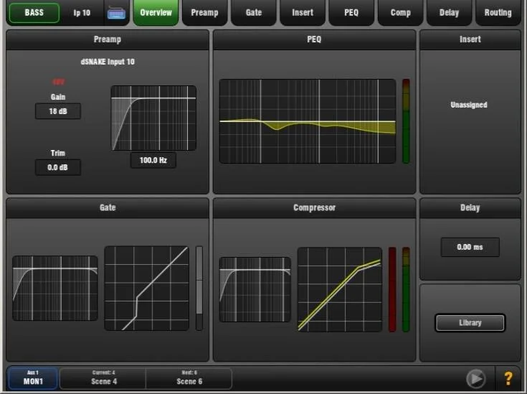527x394 pixels.
Task: Open the Comp tab
Action: [400, 12]
